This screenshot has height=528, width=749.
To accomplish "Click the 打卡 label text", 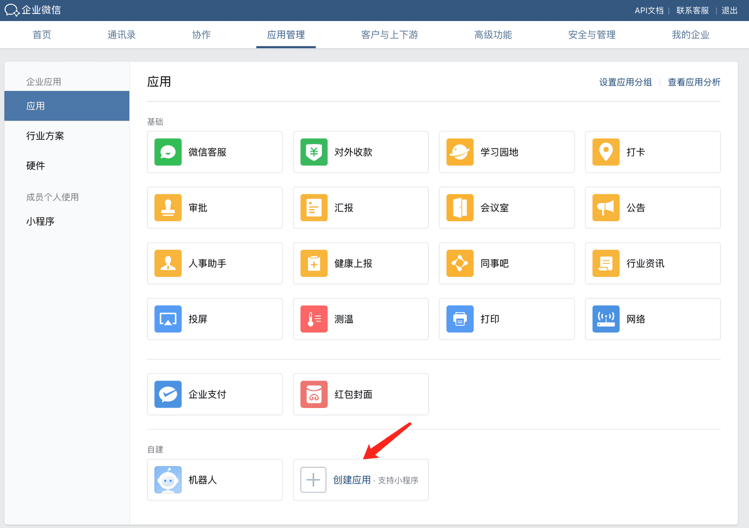I will click(x=636, y=152).
